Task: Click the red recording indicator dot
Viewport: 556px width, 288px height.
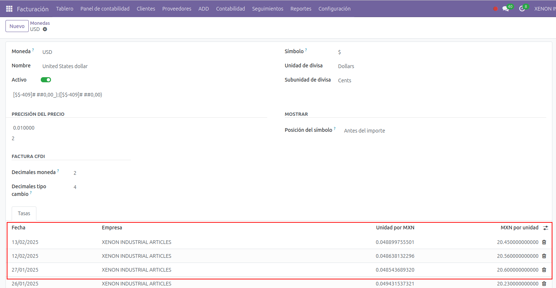Action: coord(495,9)
